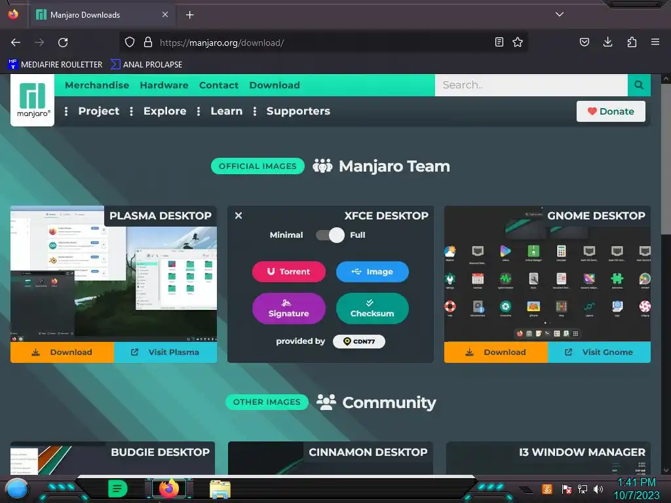Click the Explore navigation label
The width and height of the screenshot is (671, 503).
[x=164, y=111]
